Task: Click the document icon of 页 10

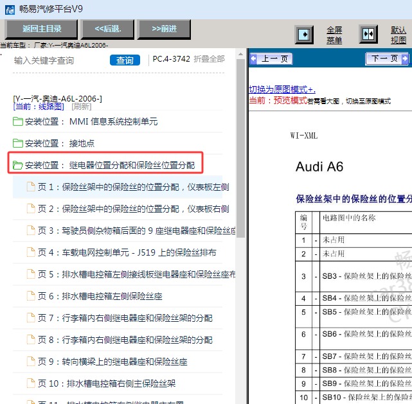Action: click(x=31, y=383)
